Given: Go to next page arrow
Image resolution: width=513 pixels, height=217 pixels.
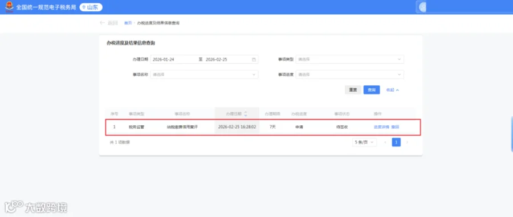Looking at the screenshot, I should click(407, 142).
